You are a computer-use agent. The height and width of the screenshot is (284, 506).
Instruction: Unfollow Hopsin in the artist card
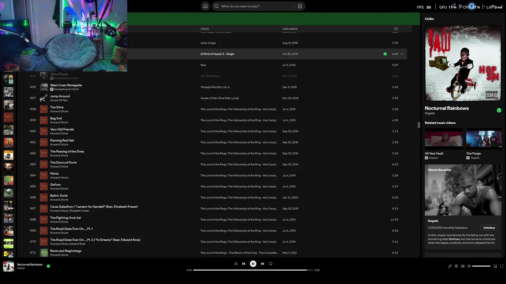[x=489, y=228]
